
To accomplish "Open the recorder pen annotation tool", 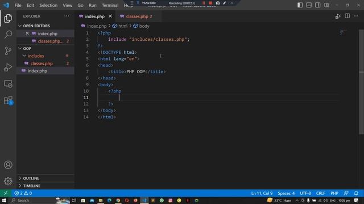I will pos(224,3).
